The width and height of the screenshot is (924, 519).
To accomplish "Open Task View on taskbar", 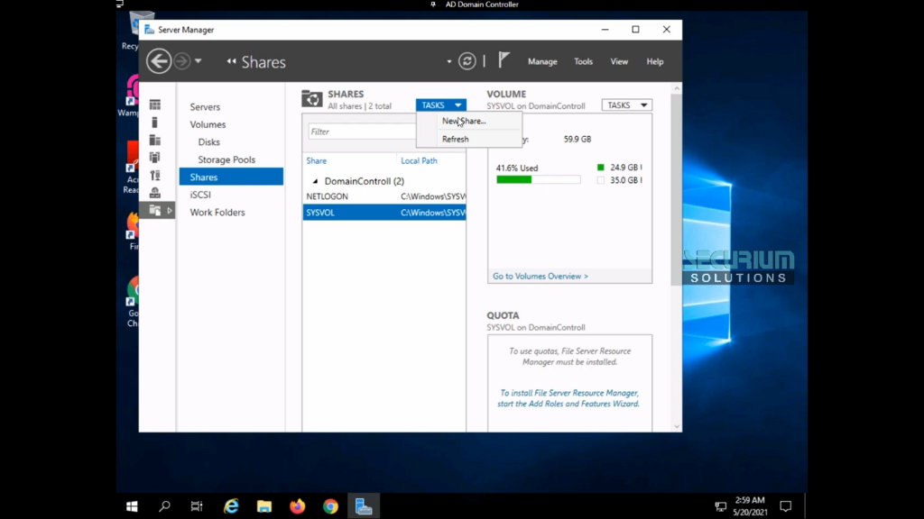I will pyautogui.click(x=197, y=506).
